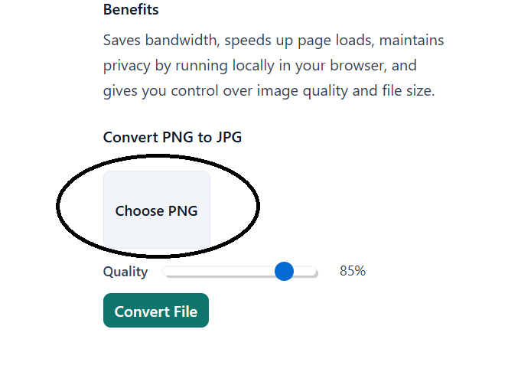Click the Choose PNG button

[156, 210]
